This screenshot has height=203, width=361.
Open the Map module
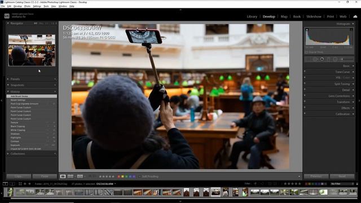pyautogui.click(x=284, y=16)
